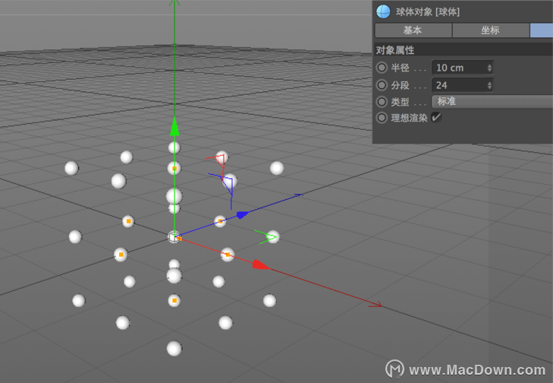The image size is (553, 383).
Task: Click the sphere at the axis origin
Action: [174, 237]
